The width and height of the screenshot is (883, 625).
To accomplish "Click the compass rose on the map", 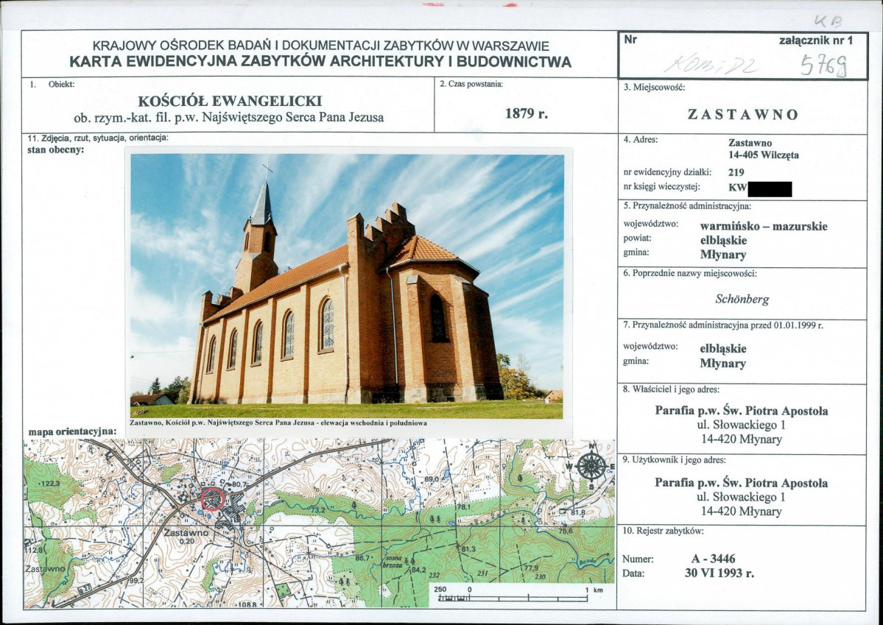I will pyautogui.click(x=591, y=466).
